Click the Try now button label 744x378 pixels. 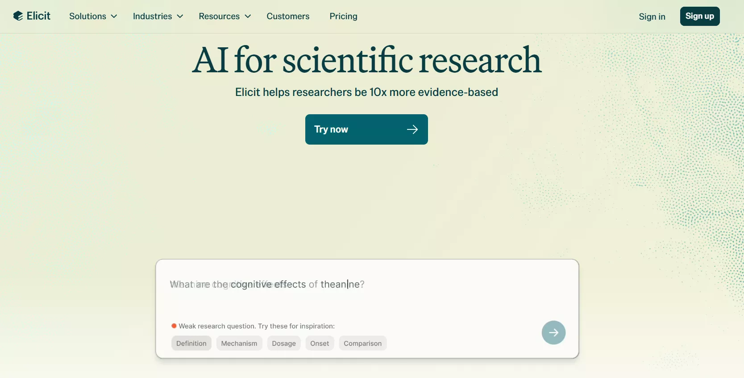331,129
